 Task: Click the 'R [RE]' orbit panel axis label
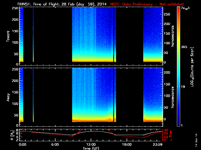(11, 134)
